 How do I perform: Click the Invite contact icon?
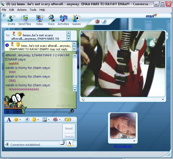click(x=11, y=20)
